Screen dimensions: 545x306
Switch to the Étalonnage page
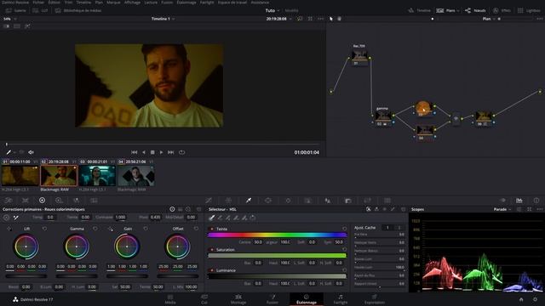307,299
